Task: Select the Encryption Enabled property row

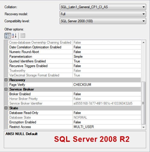Action: [74, 122]
